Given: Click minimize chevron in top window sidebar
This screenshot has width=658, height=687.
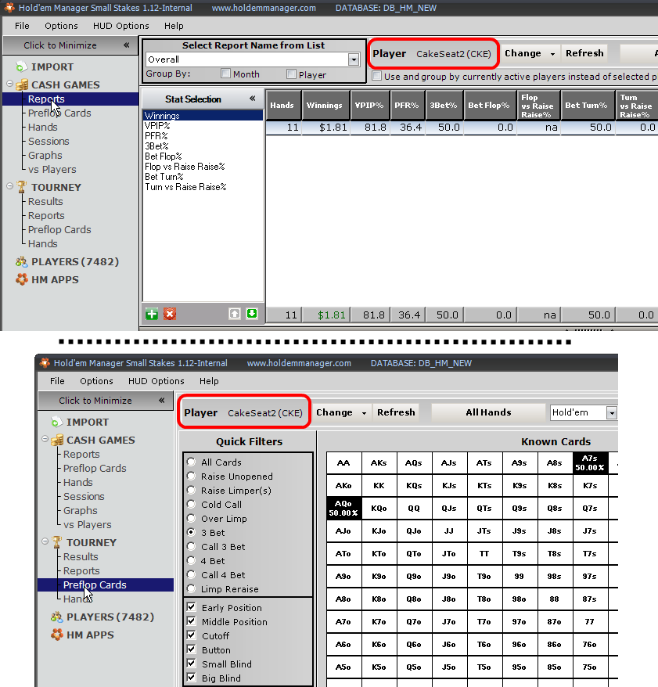Looking at the screenshot, I should tap(127, 45).
